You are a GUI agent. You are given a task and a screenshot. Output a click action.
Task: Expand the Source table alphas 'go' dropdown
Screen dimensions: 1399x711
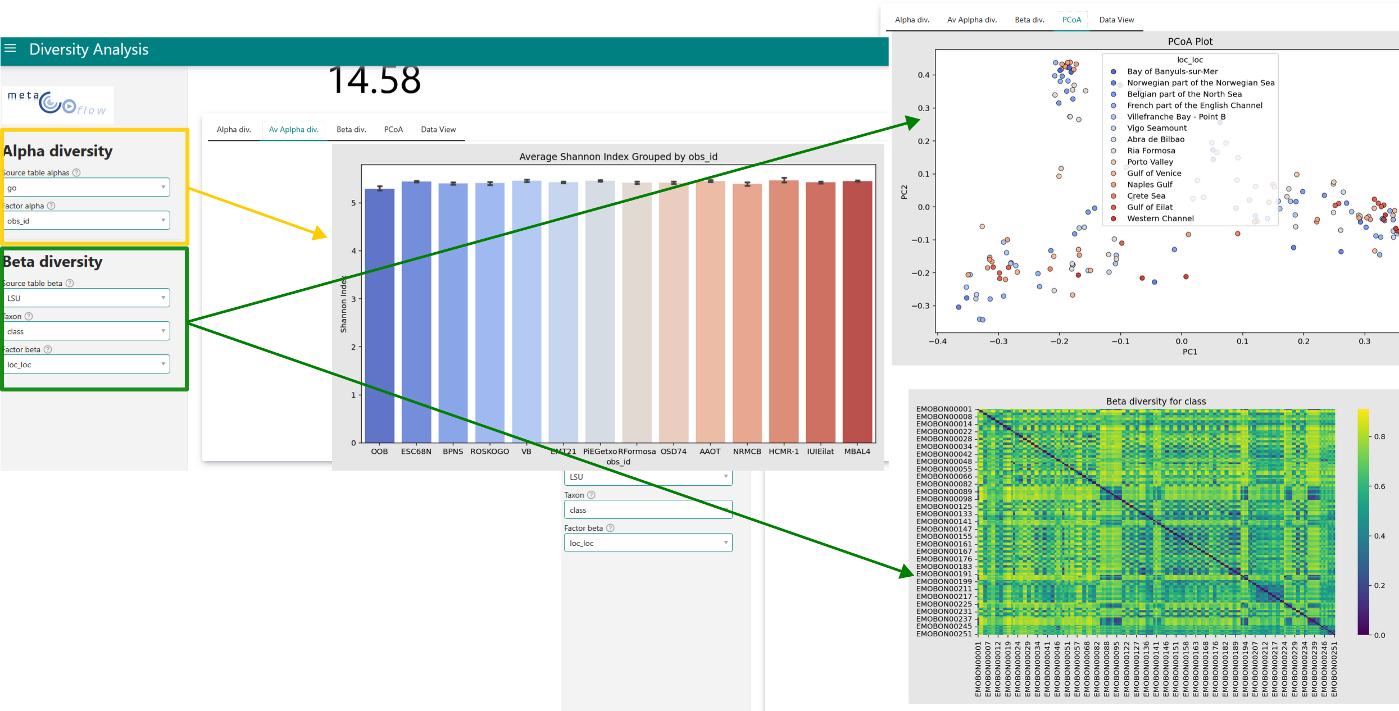coord(87,188)
